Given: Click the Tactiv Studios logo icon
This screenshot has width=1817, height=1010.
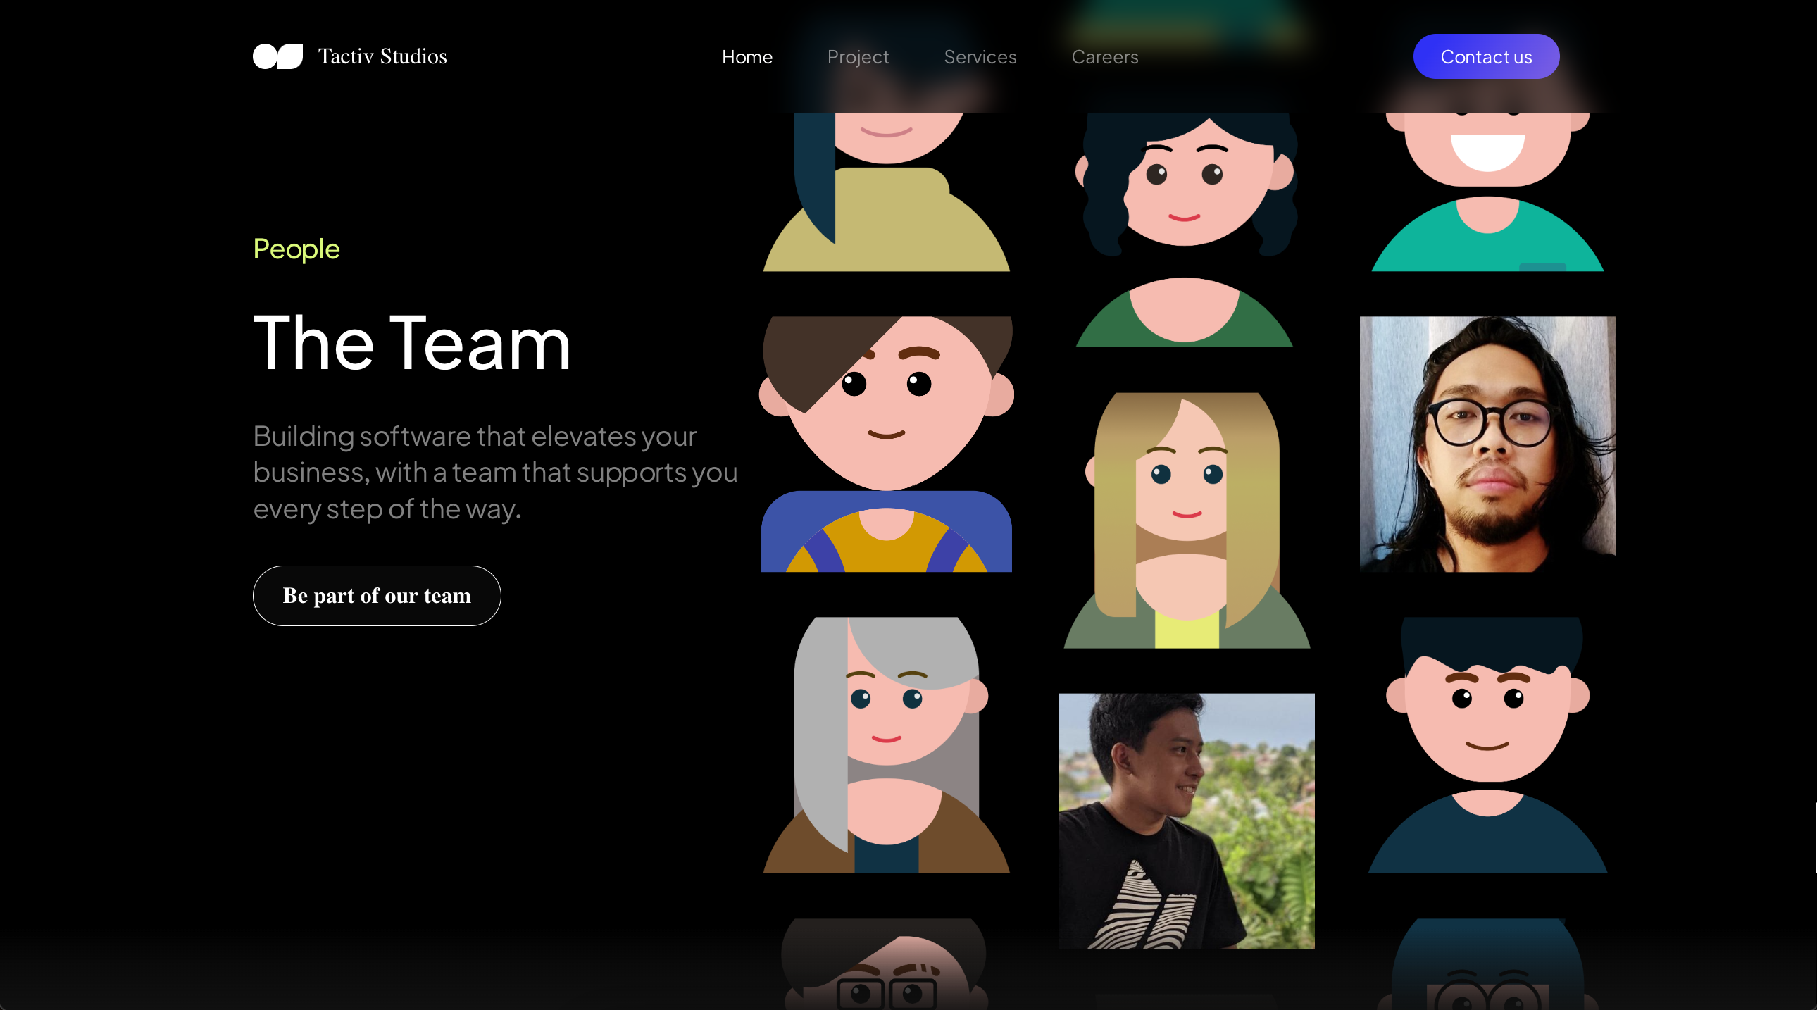Looking at the screenshot, I should click(278, 56).
